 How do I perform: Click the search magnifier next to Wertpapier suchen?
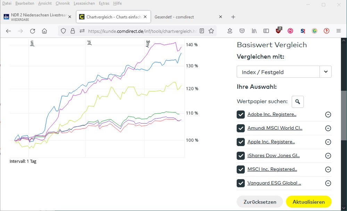tap(298, 102)
